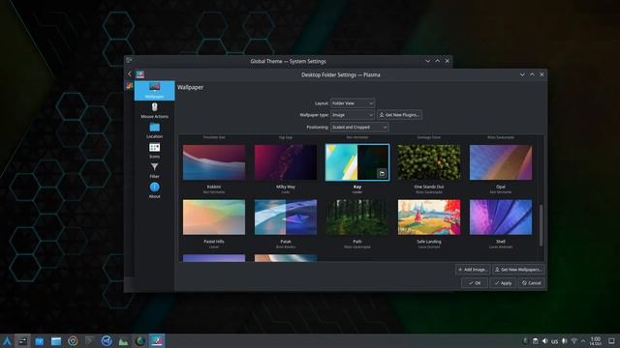Open the Arch application launcher
This screenshot has height=348, width=620.
point(7,341)
